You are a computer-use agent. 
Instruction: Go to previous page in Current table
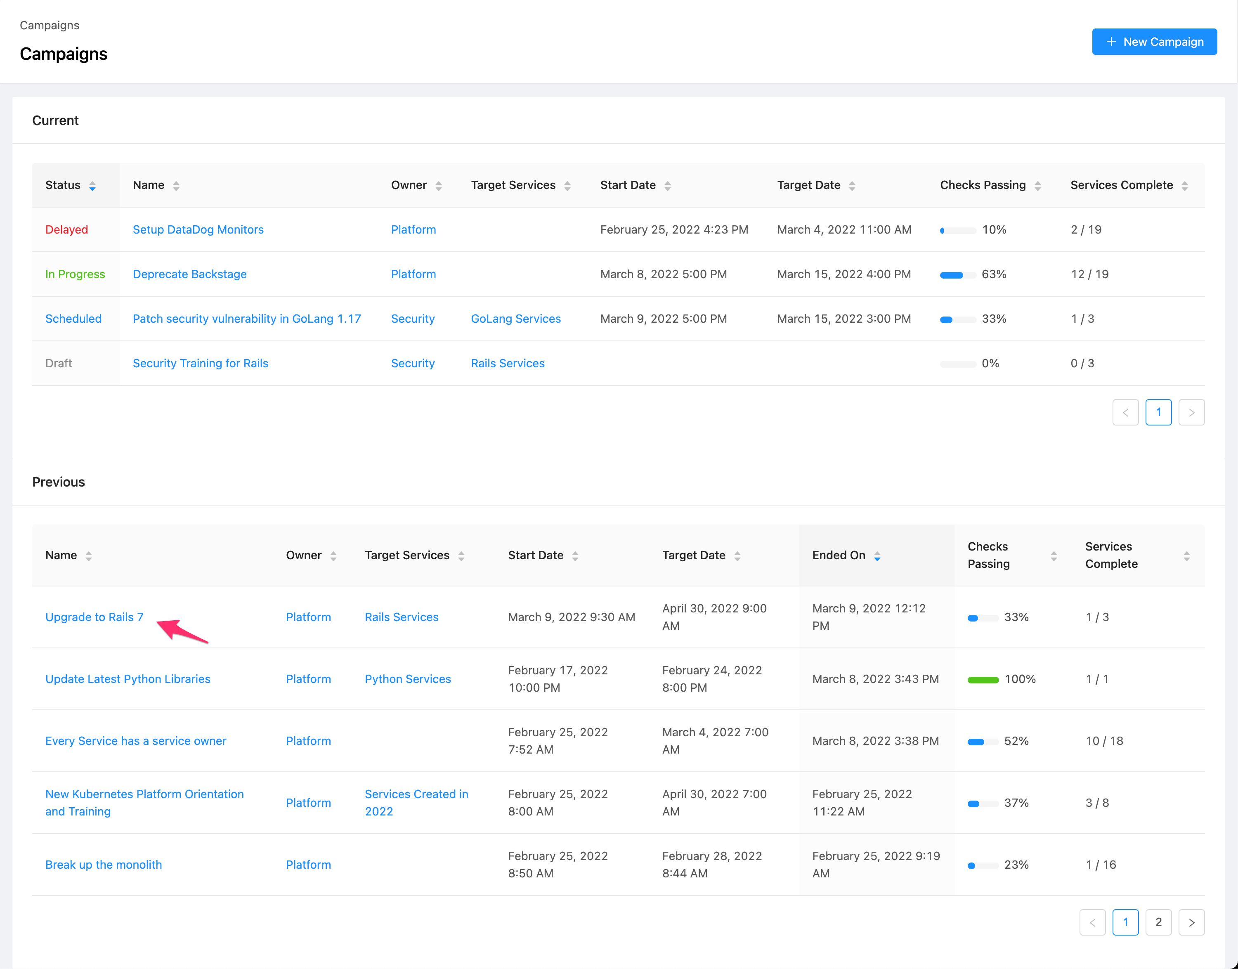1126,412
